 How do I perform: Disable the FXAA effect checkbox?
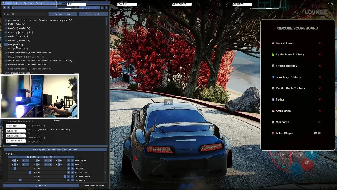point(6,24)
